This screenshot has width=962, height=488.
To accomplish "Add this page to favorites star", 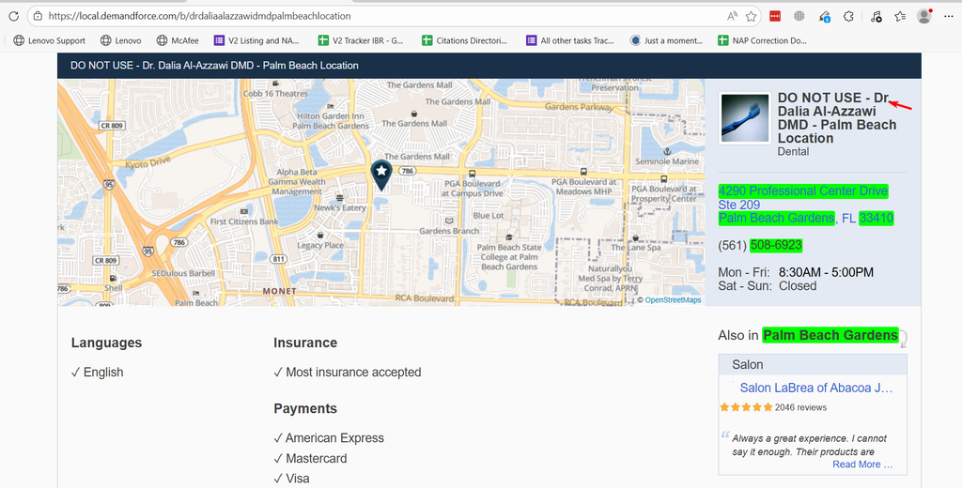I will pyautogui.click(x=751, y=17).
